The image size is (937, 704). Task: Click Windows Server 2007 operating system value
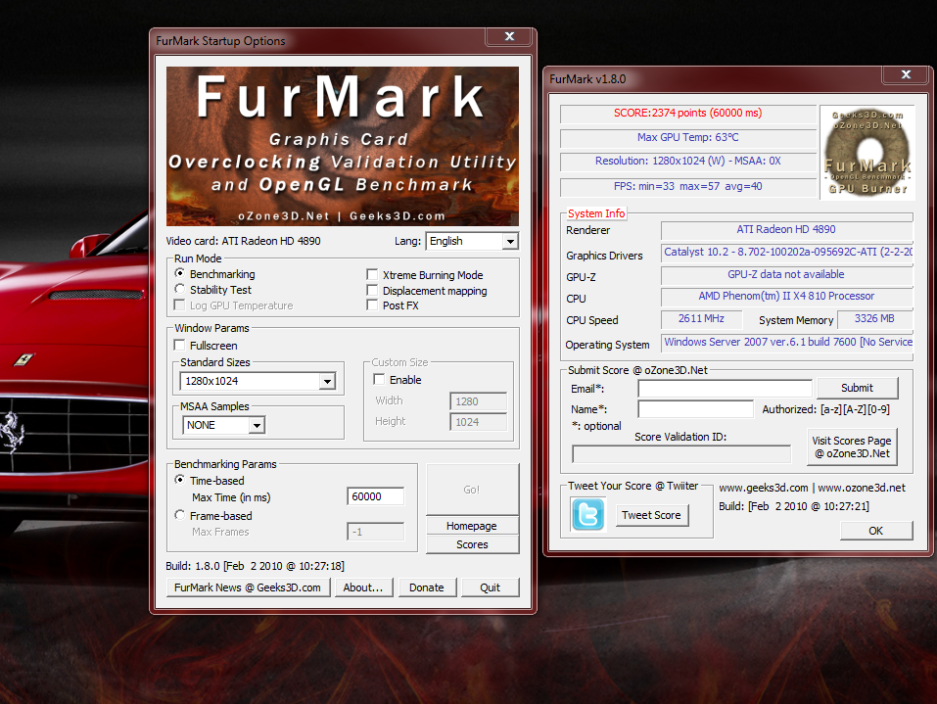pos(788,342)
